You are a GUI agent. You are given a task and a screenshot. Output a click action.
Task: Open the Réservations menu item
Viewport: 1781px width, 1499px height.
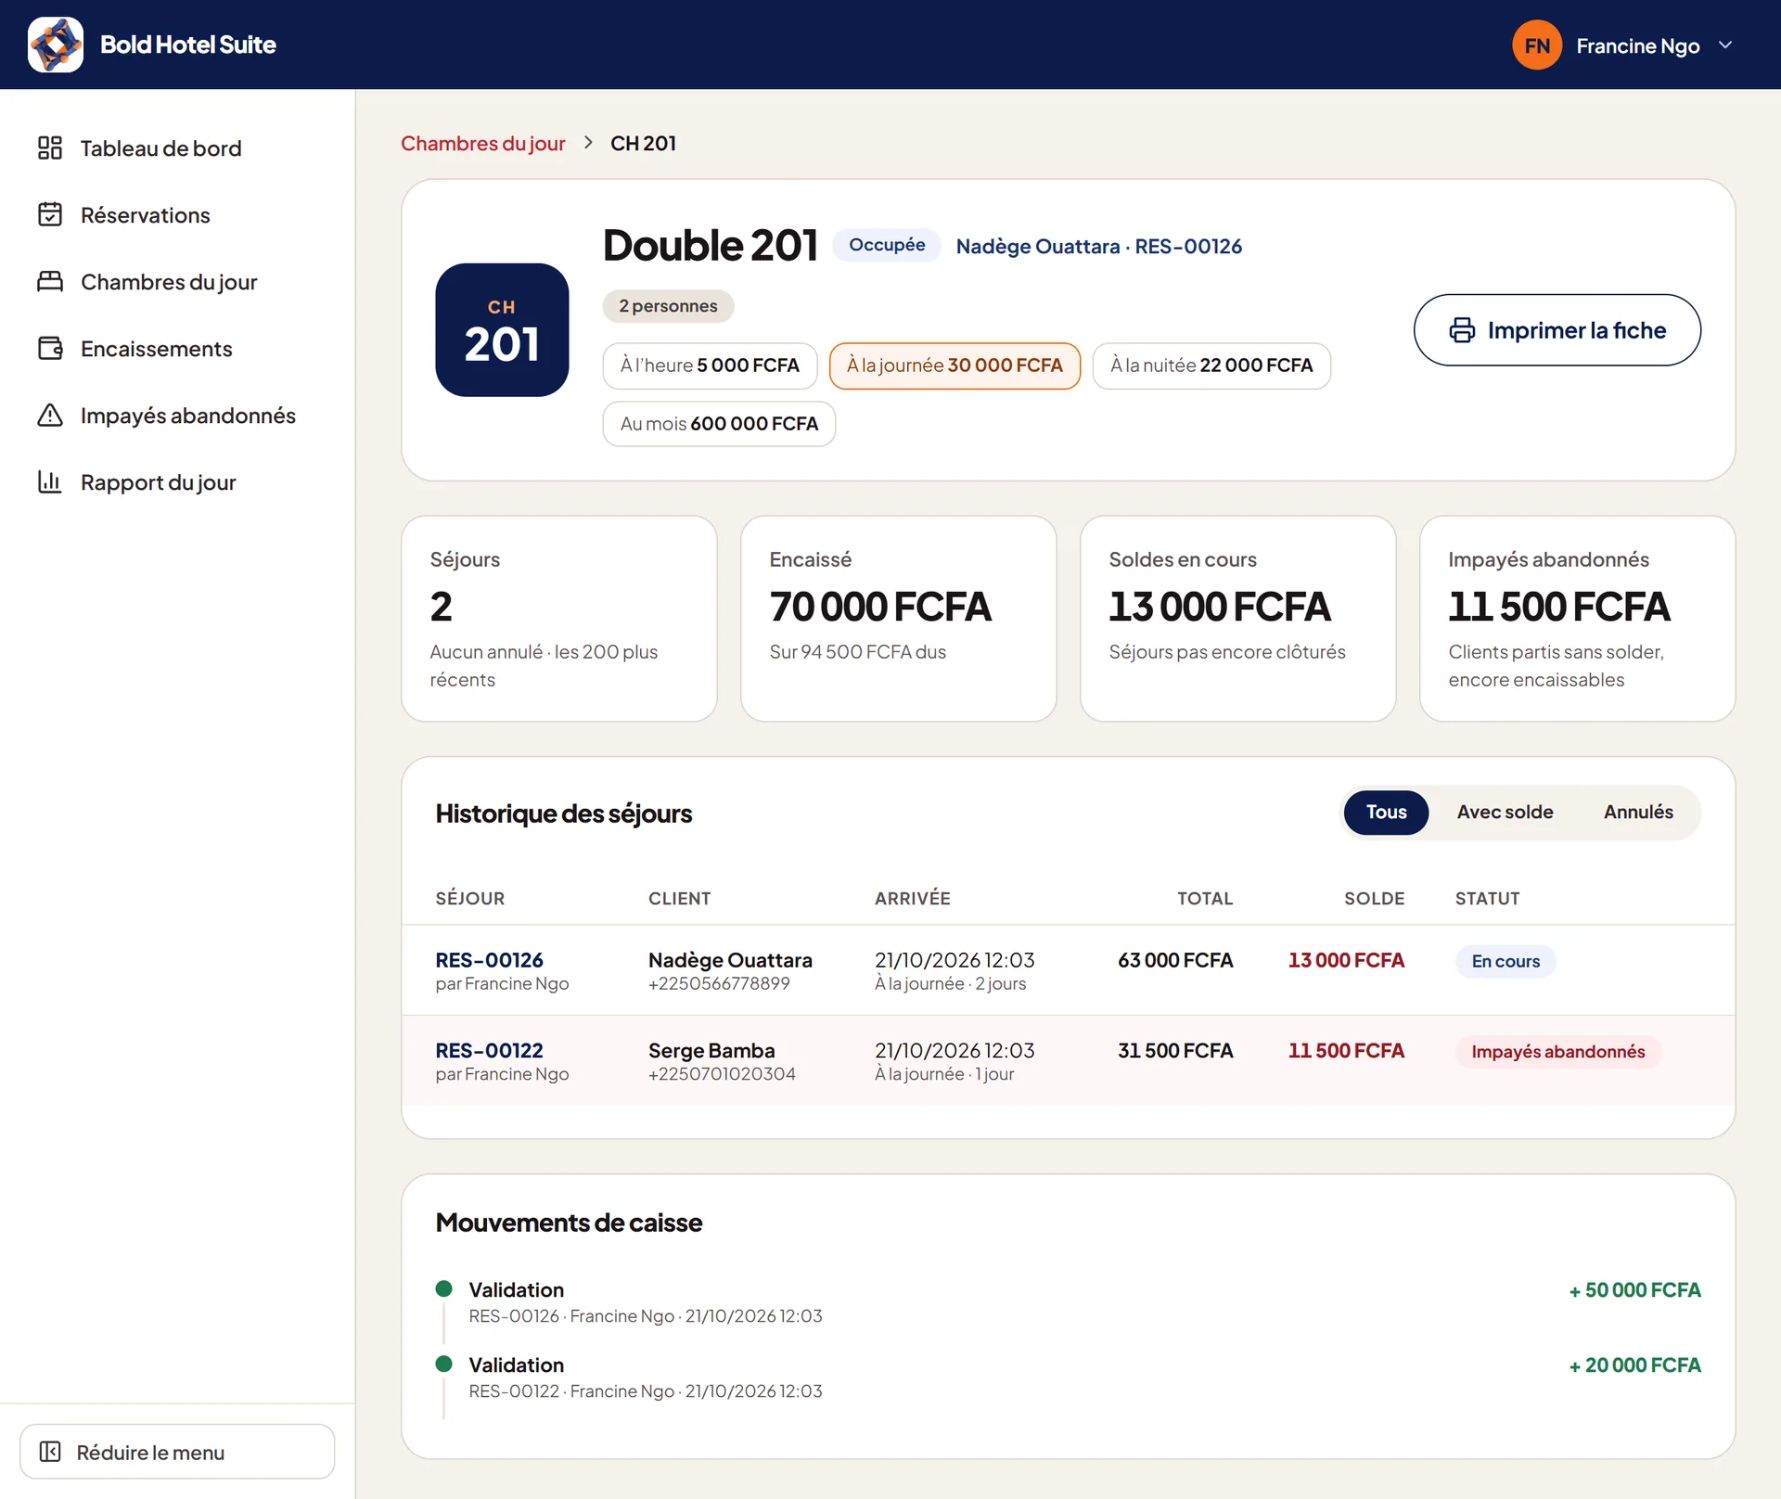coord(177,214)
